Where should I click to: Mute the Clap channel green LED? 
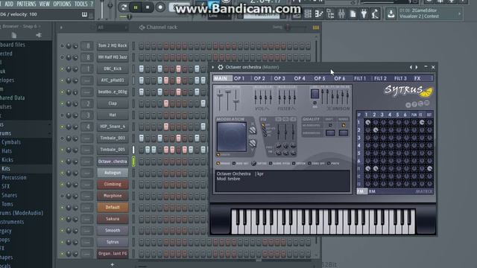pos(62,103)
